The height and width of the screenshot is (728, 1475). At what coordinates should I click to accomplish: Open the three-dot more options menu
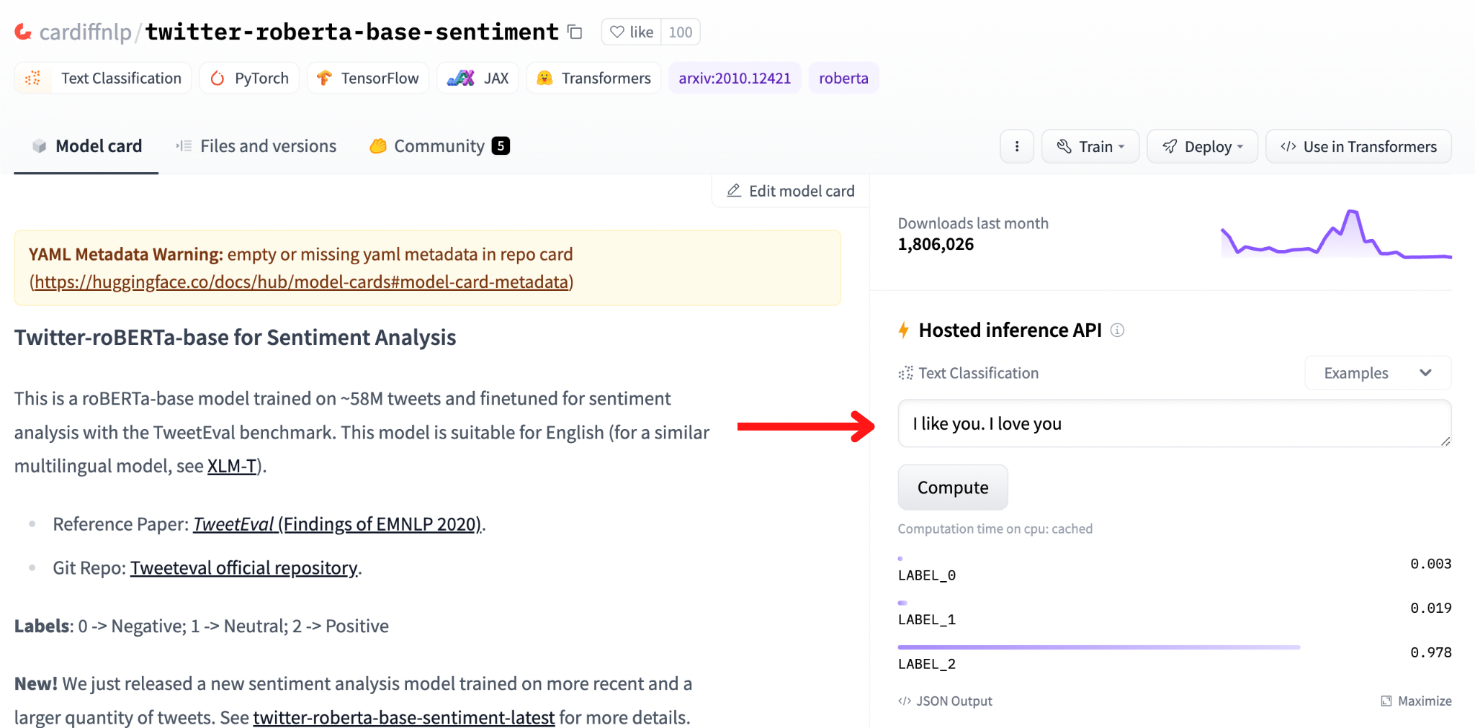1017,147
